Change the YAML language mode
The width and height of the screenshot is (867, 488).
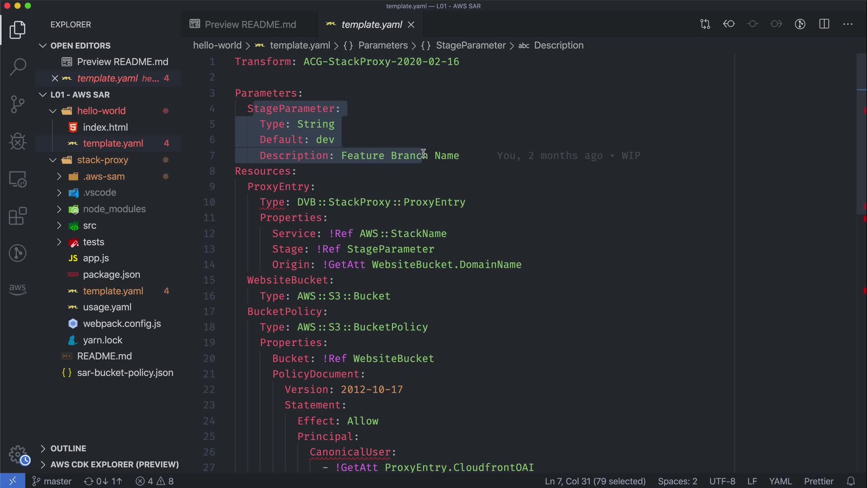pyautogui.click(x=780, y=481)
